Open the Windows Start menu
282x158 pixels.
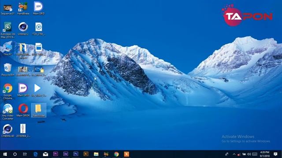[5, 154]
